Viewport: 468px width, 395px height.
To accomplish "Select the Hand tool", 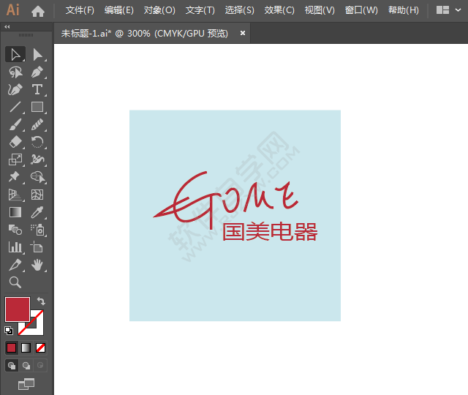I will 37,265.
